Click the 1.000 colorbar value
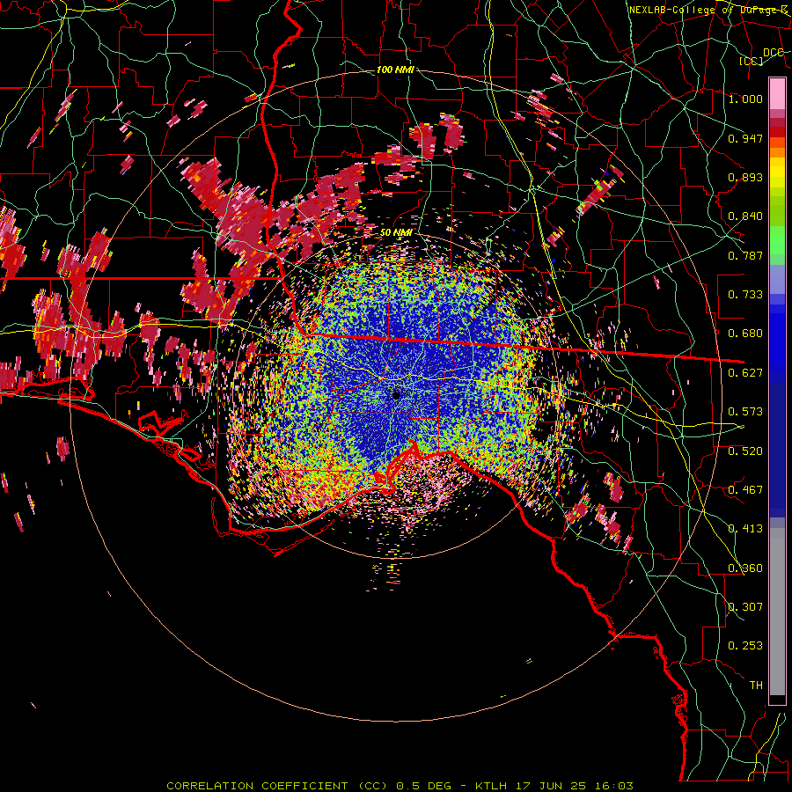792x792 pixels. pyautogui.click(x=745, y=99)
